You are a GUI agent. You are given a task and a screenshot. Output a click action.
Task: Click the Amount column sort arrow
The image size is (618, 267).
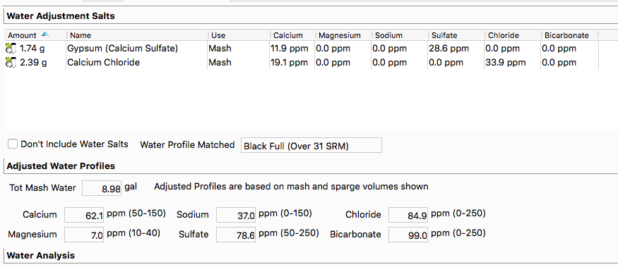tap(45, 35)
